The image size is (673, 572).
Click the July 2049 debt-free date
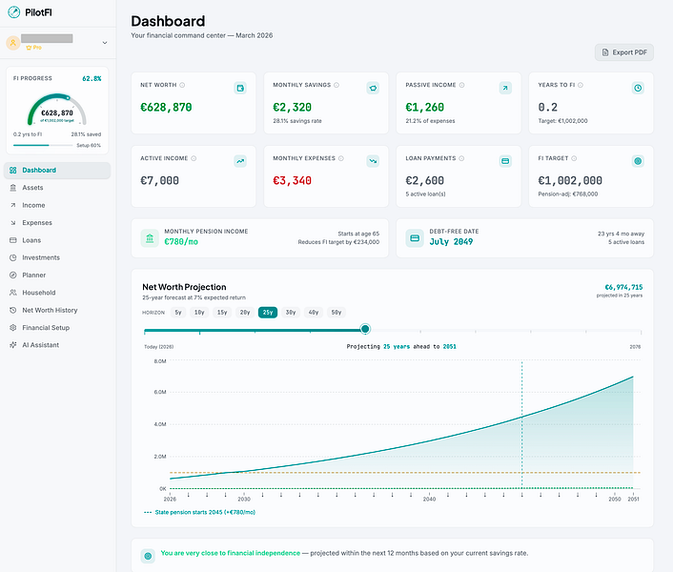pos(451,242)
